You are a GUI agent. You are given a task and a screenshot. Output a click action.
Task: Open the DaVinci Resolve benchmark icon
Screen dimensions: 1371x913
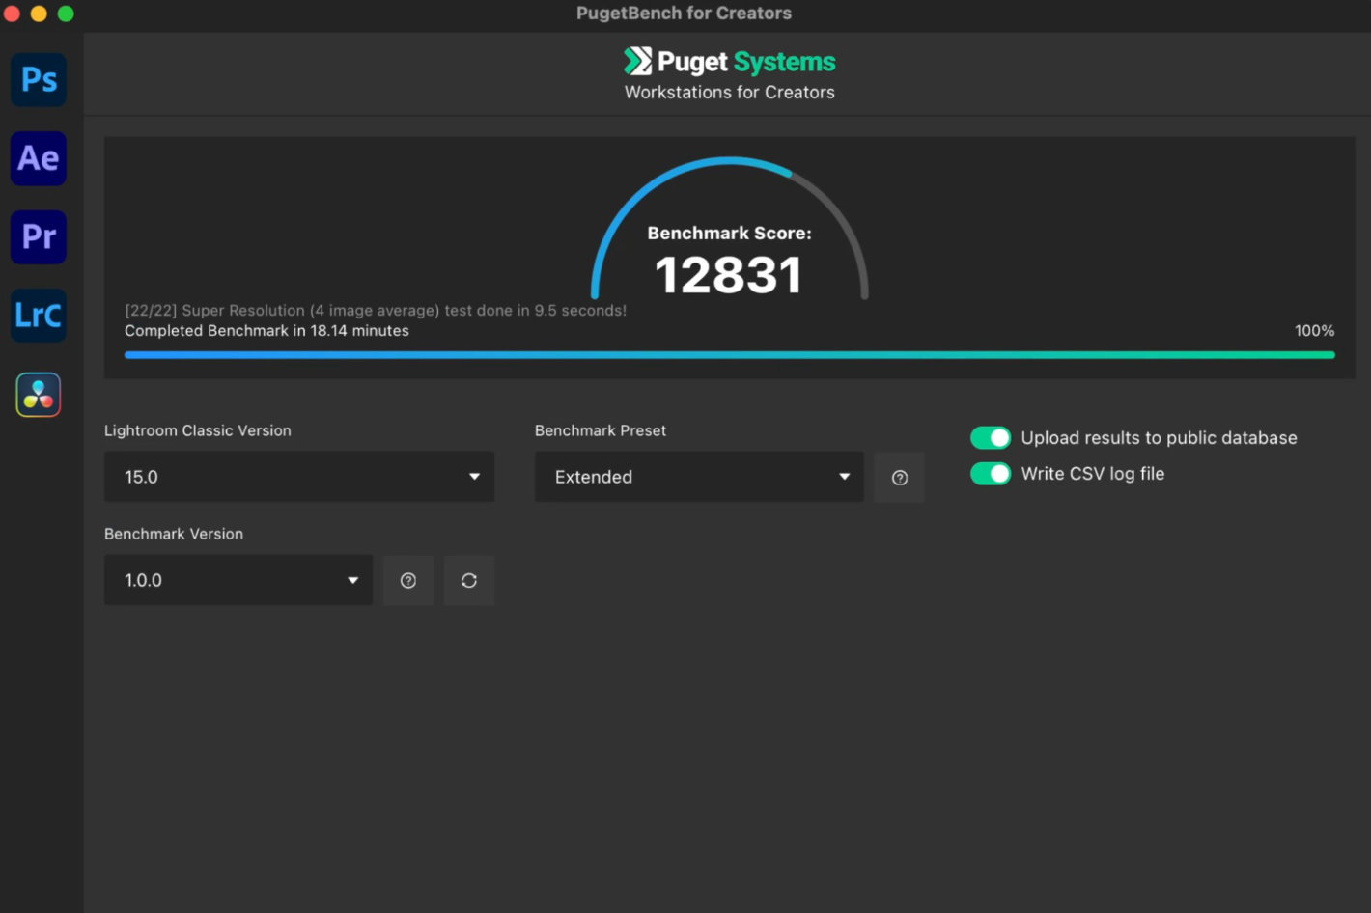coord(39,395)
